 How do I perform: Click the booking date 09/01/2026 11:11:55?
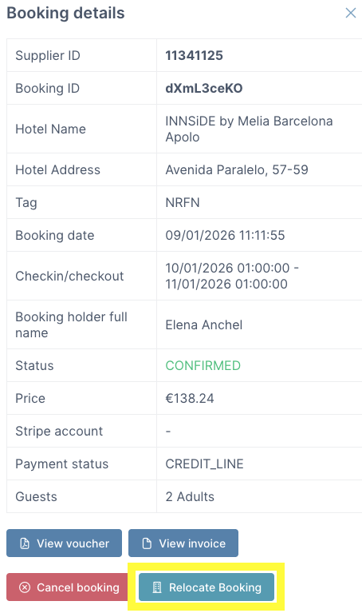point(225,235)
